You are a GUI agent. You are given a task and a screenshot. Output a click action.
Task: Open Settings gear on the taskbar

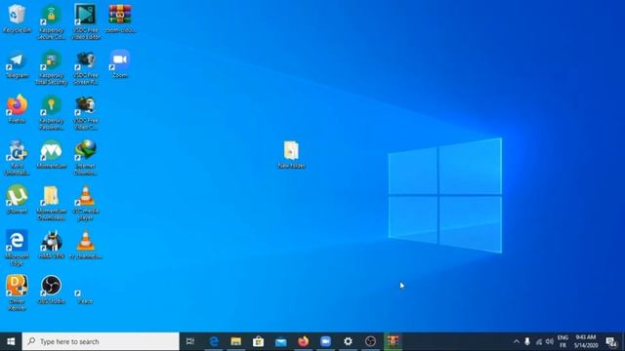(x=348, y=341)
